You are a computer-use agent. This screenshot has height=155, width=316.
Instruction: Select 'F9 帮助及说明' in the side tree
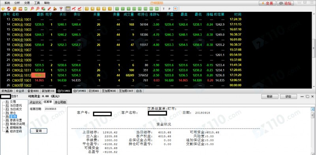pyautogui.click(x=15, y=124)
